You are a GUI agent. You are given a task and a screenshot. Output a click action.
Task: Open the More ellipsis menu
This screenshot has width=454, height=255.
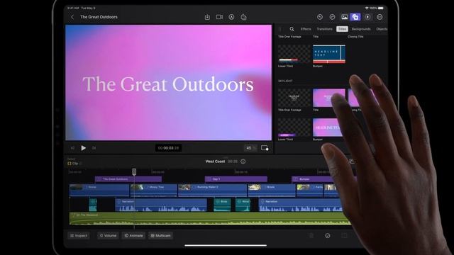coord(380,17)
